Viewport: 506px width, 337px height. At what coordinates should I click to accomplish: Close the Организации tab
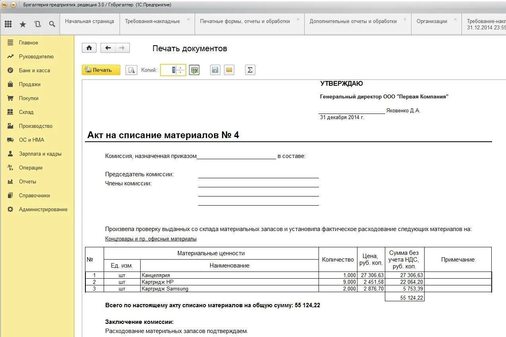pyautogui.click(x=455, y=19)
